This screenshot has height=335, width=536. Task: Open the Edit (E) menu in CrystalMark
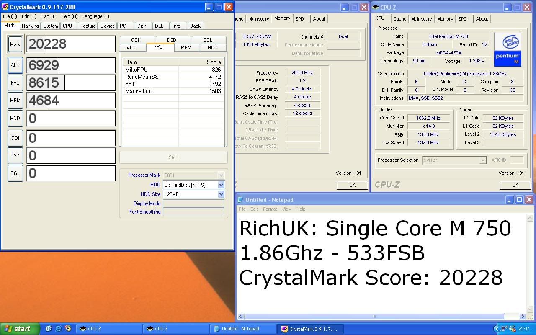tap(29, 16)
